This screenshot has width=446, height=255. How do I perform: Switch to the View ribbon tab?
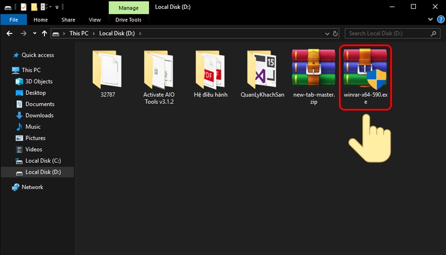click(x=95, y=20)
